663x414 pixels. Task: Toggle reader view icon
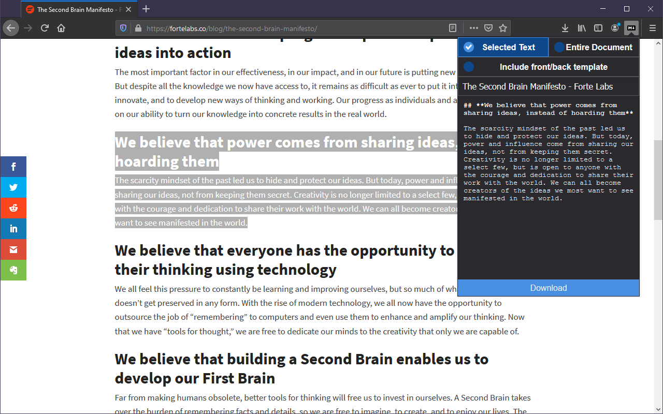tap(453, 28)
